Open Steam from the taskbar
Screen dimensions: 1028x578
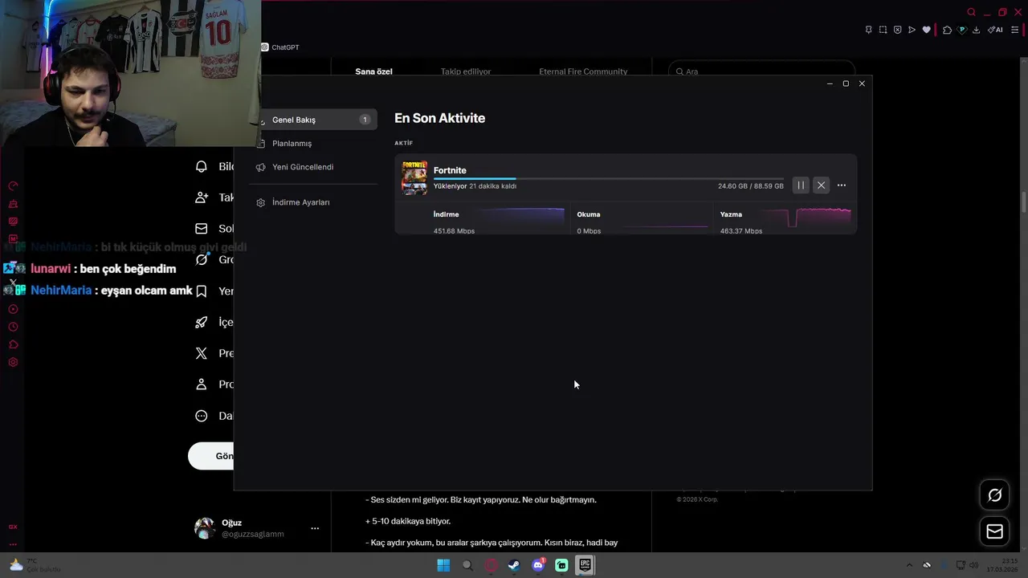coord(514,565)
